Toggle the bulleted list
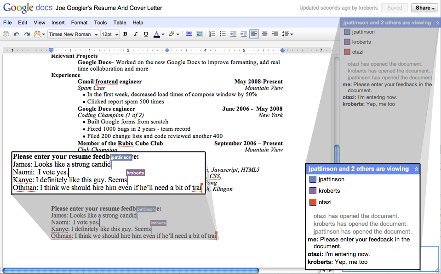441x274 pixels. click(223, 34)
